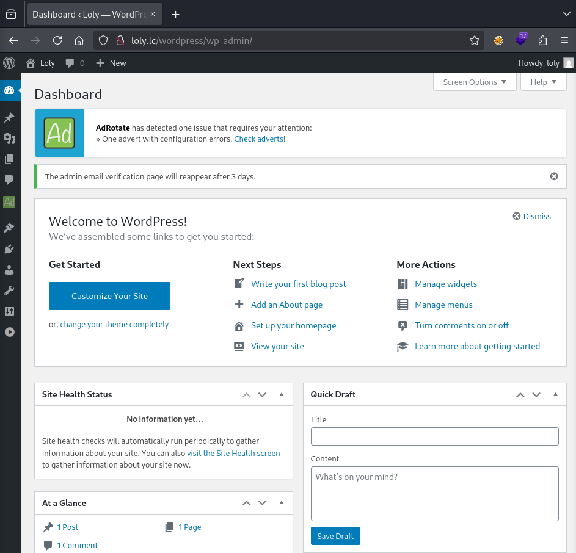This screenshot has height=553, width=576.
Task: Open Tools using the wrench icon
Action: pyautogui.click(x=10, y=291)
